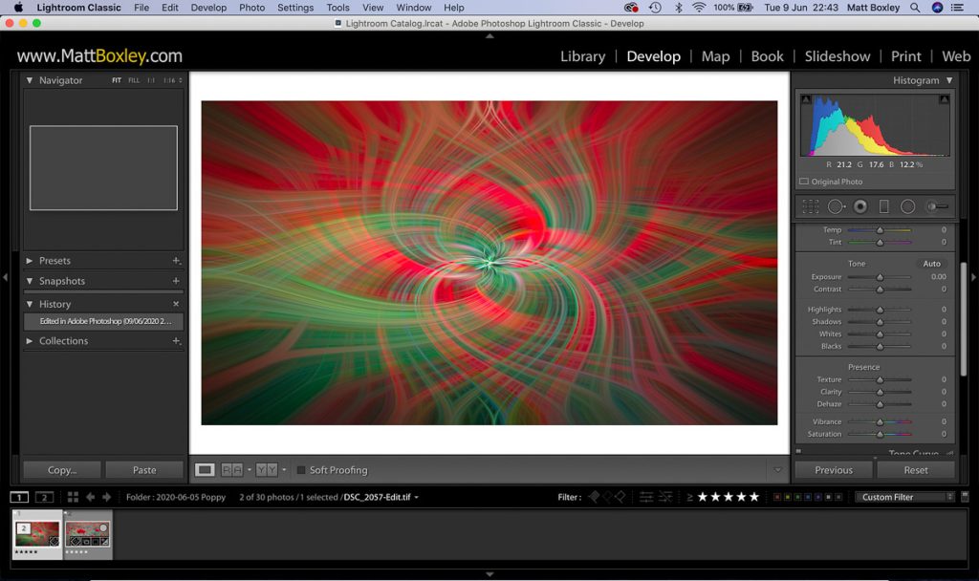Click the Auto tone button
Image resolution: width=979 pixels, height=581 pixels.
(931, 263)
